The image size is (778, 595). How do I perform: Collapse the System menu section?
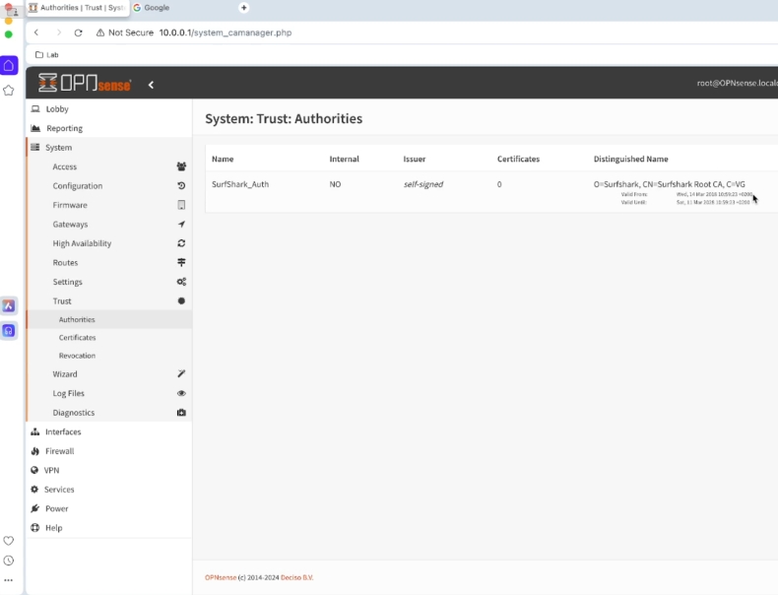(x=58, y=148)
